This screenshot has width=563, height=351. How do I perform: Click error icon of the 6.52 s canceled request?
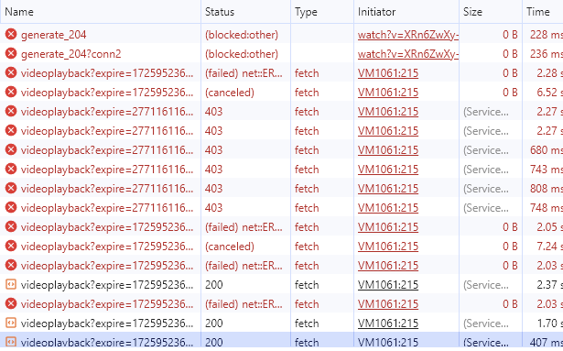[11, 92]
